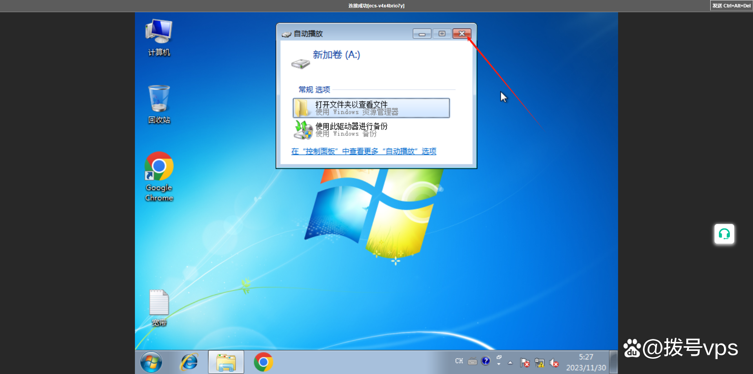Open Windows Explorer from taskbar
Image resolution: width=753 pixels, height=374 pixels.
point(226,362)
